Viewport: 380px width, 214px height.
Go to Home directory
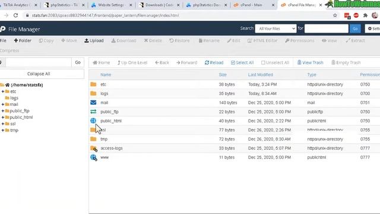tap(102, 62)
